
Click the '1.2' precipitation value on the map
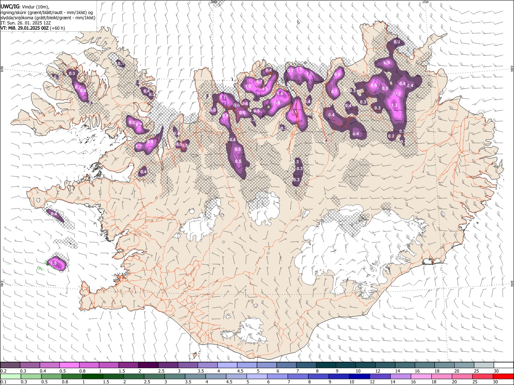click(394, 105)
